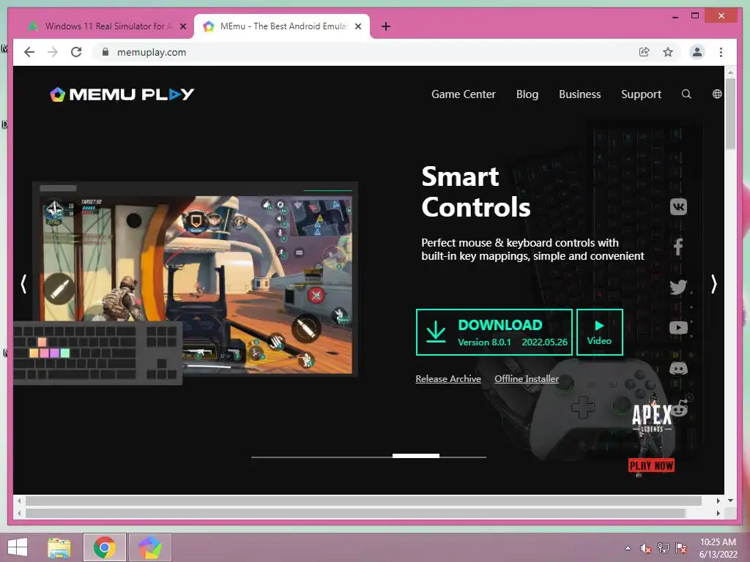Share this page icon in address bar

coord(645,52)
